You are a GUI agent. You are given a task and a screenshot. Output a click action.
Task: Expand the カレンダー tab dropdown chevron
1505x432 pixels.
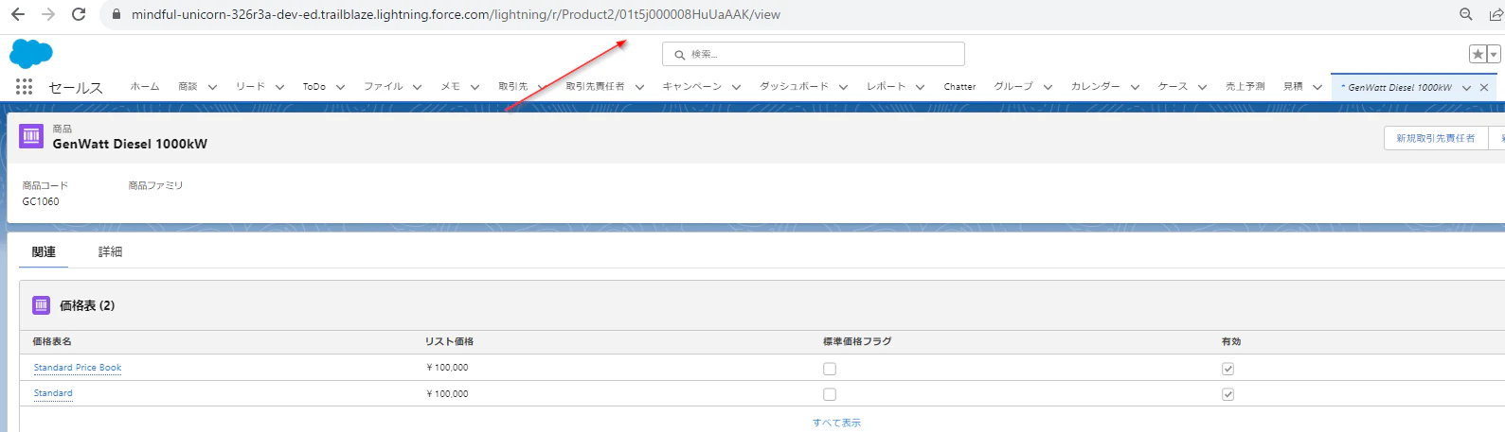1135,87
